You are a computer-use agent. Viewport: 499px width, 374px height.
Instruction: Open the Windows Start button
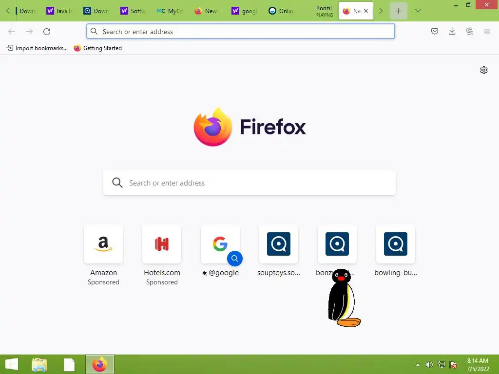pos(12,364)
